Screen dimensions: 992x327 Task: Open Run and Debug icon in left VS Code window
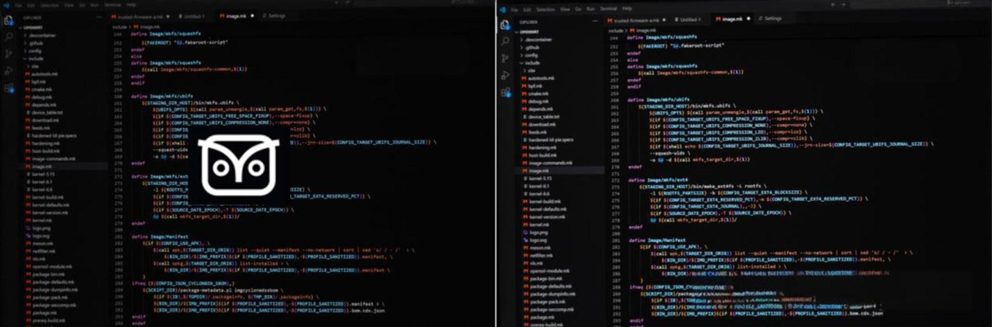pos(9,71)
